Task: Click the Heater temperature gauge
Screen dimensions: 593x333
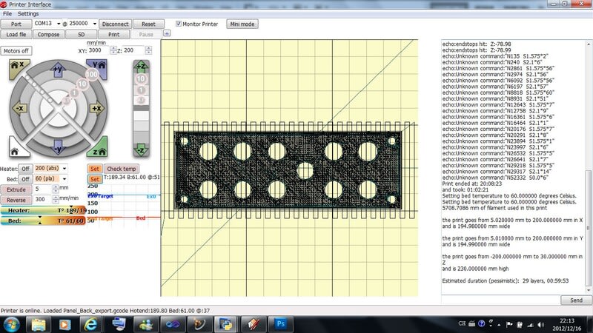Action: tap(43, 210)
